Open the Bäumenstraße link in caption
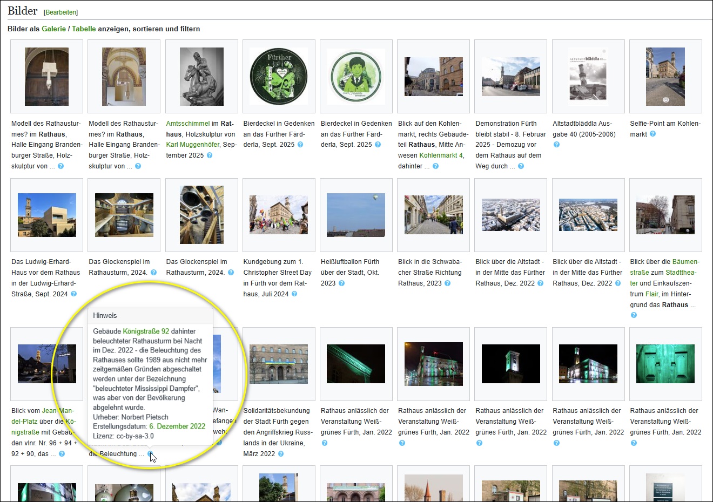Screen dimensions: 713x502 685,262
